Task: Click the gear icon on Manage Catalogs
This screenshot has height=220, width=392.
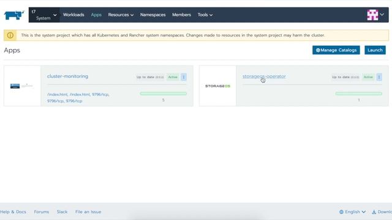Action: coord(318,50)
